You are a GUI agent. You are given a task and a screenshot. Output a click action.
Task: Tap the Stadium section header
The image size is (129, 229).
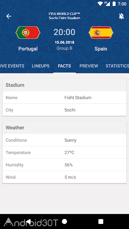pos(64,85)
